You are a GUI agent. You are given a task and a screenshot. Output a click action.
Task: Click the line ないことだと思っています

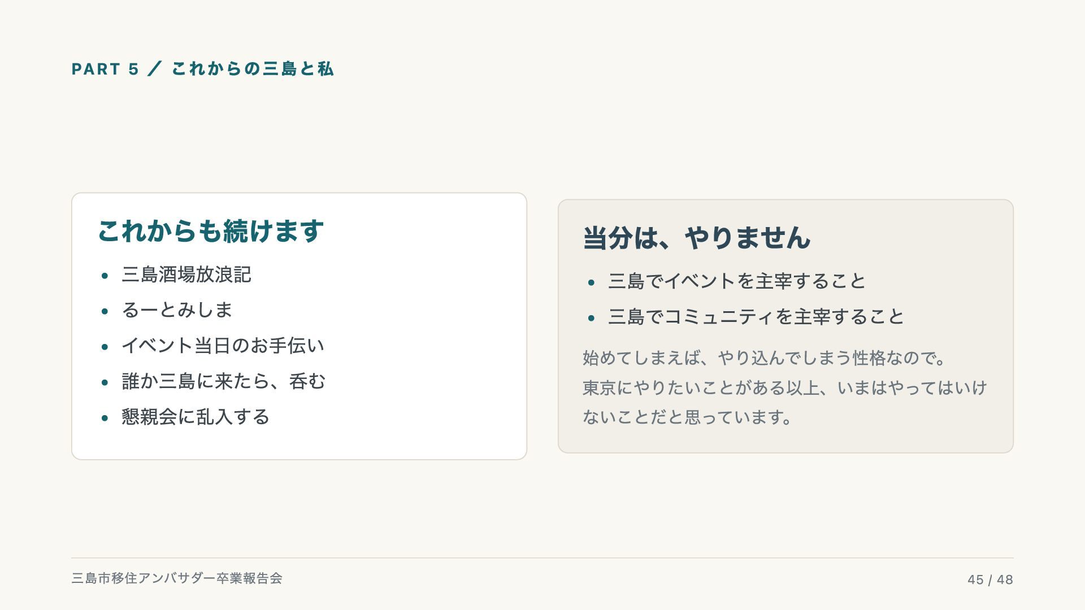click(x=687, y=417)
